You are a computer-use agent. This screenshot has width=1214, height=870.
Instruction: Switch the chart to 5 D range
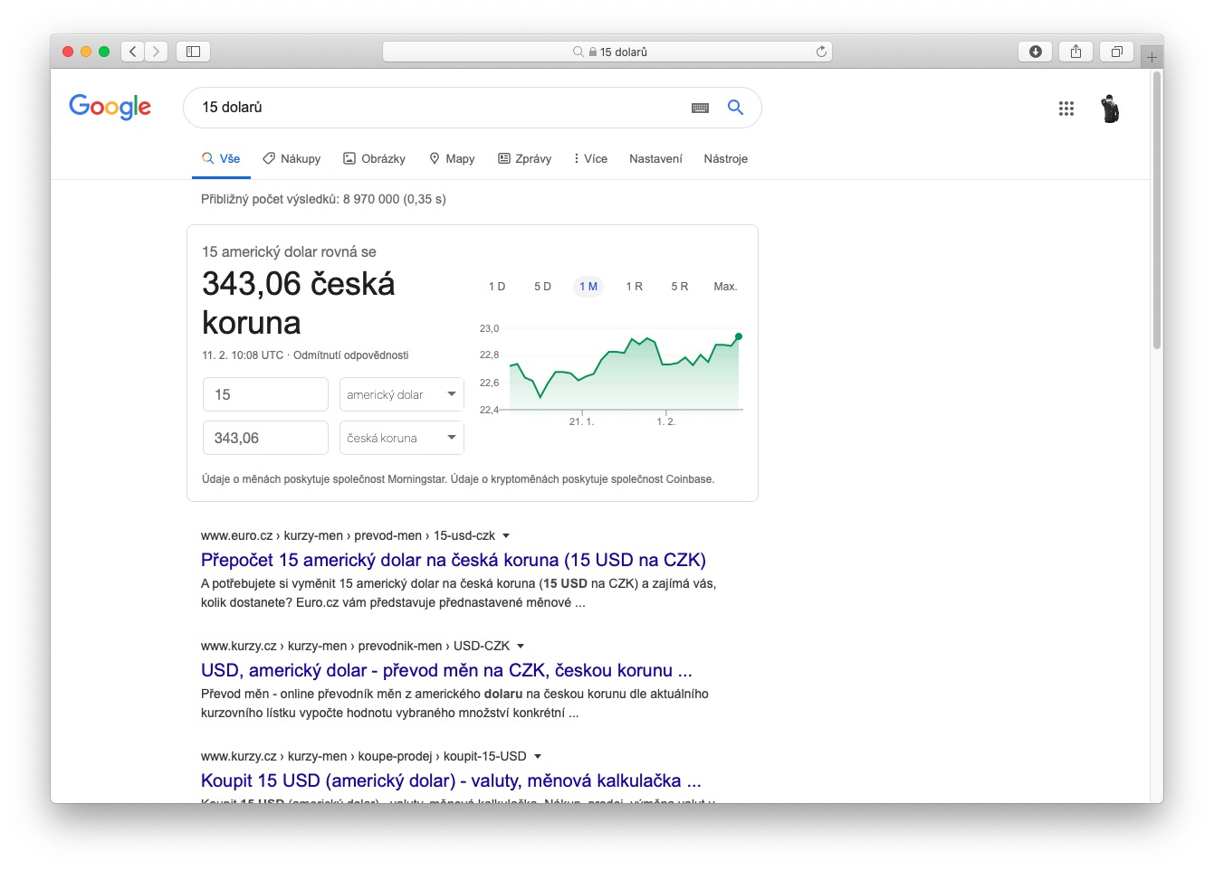[x=542, y=287]
